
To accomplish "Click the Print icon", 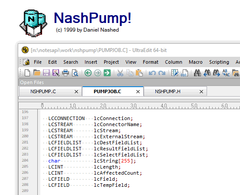I will click(66, 73).
